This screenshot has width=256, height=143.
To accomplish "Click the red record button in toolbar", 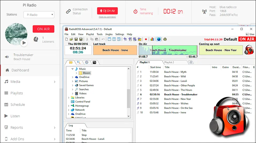I will pos(146,39).
